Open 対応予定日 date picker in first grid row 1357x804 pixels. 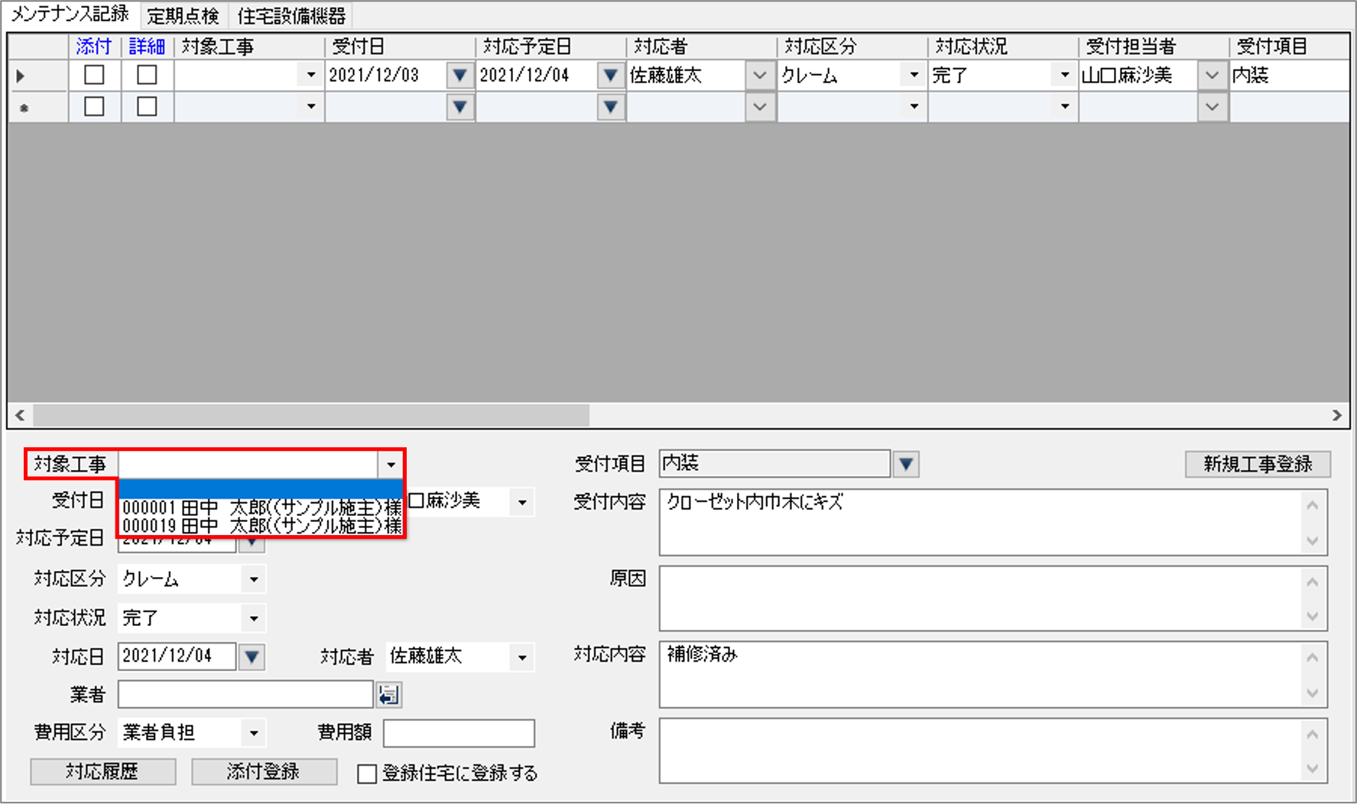pyautogui.click(x=610, y=76)
